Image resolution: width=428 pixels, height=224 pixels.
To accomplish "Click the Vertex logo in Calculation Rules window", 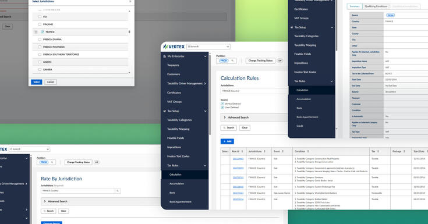I will point(174,47).
